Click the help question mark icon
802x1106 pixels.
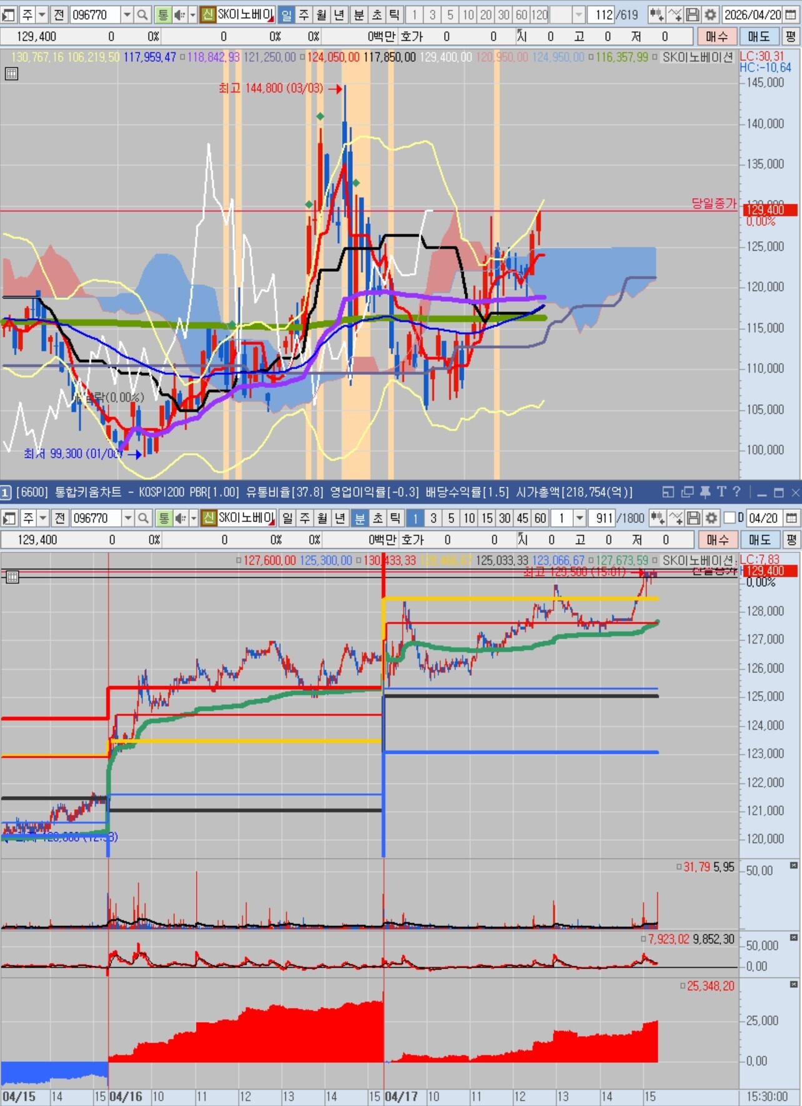point(736,492)
